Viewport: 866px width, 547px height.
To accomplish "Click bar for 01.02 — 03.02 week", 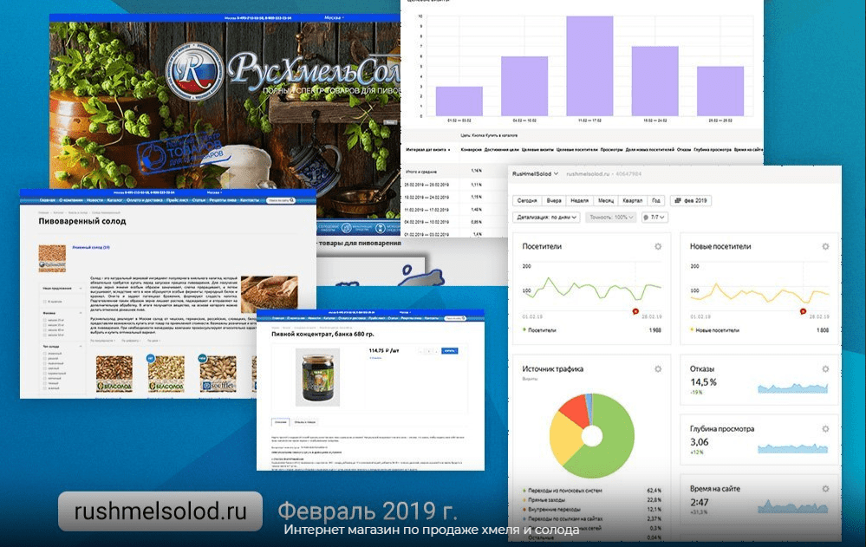I will pos(459,101).
